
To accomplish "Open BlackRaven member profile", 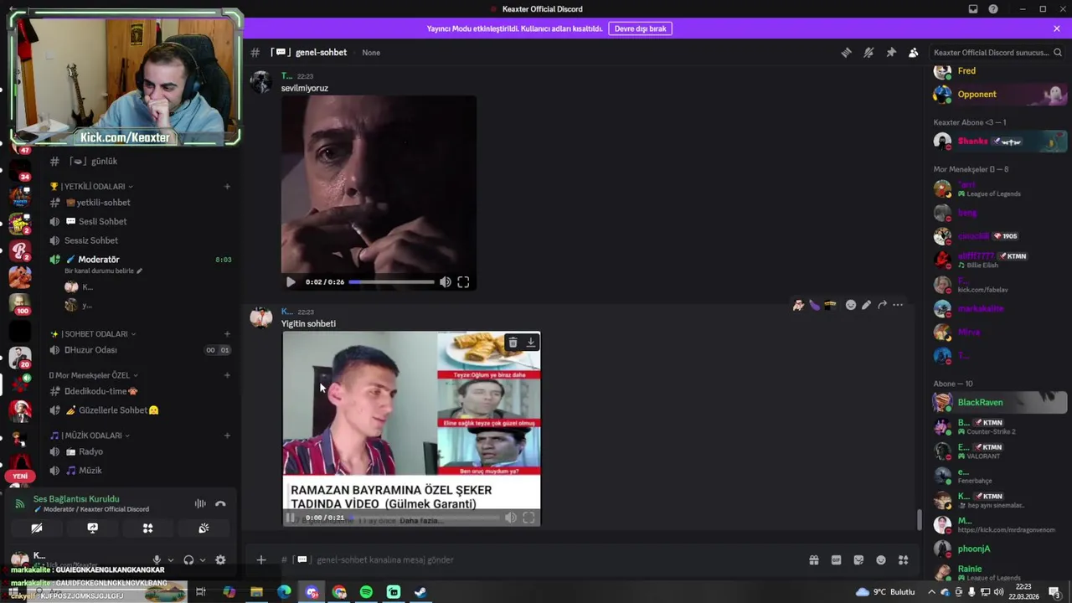I will pos(999,402).
